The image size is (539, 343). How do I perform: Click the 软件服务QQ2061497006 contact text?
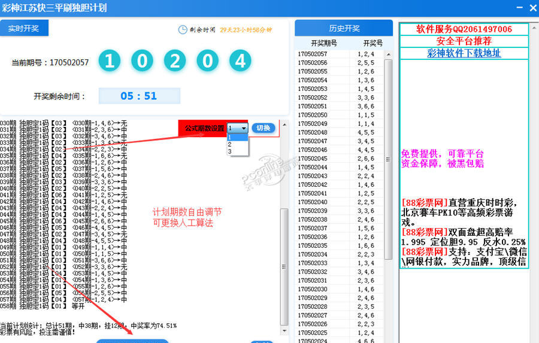pos(464,29)
